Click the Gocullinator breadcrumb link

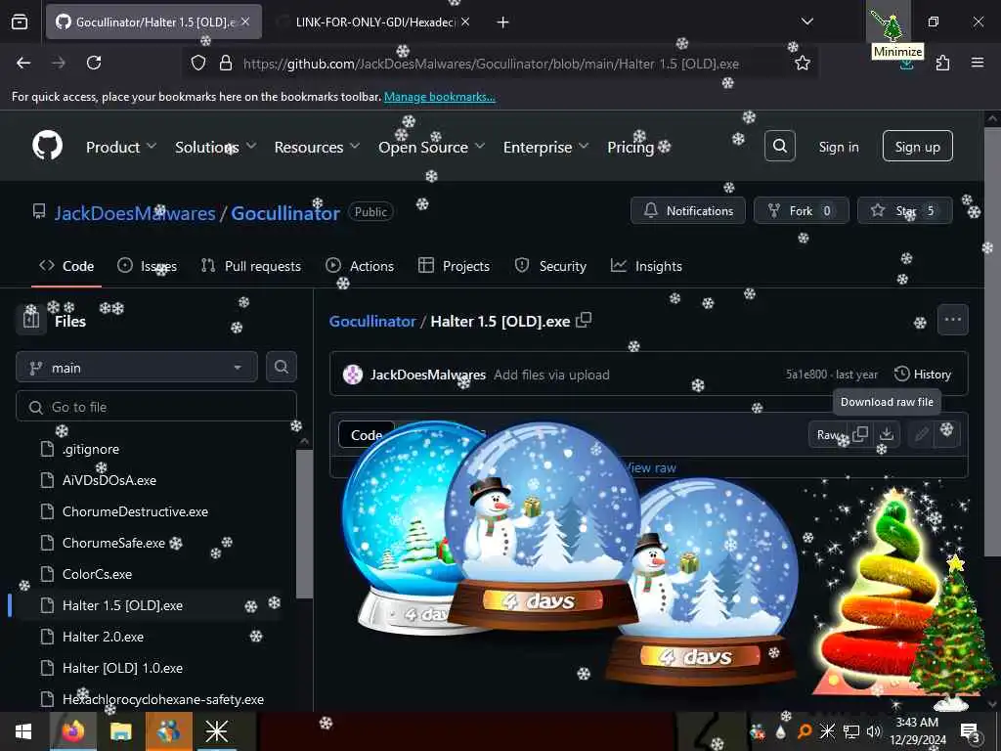[x=372, y=321]
